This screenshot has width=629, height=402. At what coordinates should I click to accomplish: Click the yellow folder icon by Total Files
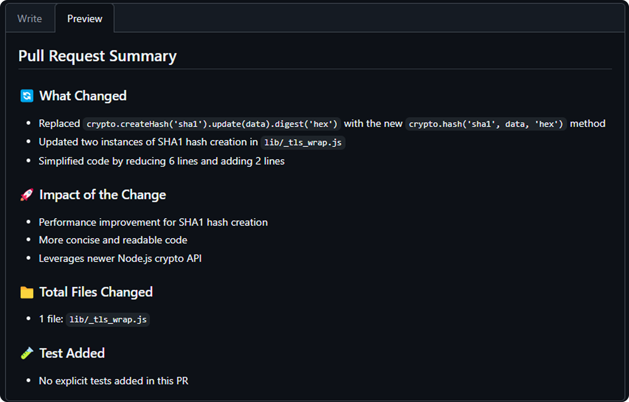[27, 292]
